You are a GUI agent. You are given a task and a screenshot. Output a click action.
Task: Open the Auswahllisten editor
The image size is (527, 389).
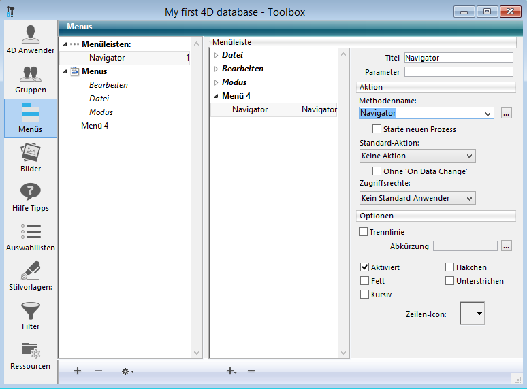click(30, 236)
